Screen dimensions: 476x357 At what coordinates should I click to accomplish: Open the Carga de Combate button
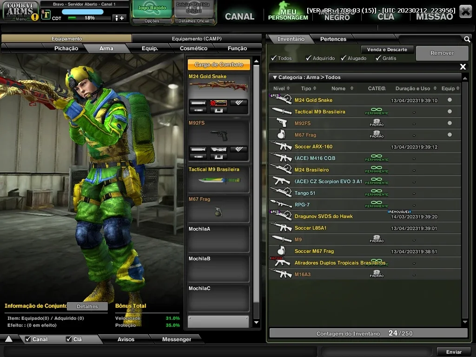tap(219, 65)
